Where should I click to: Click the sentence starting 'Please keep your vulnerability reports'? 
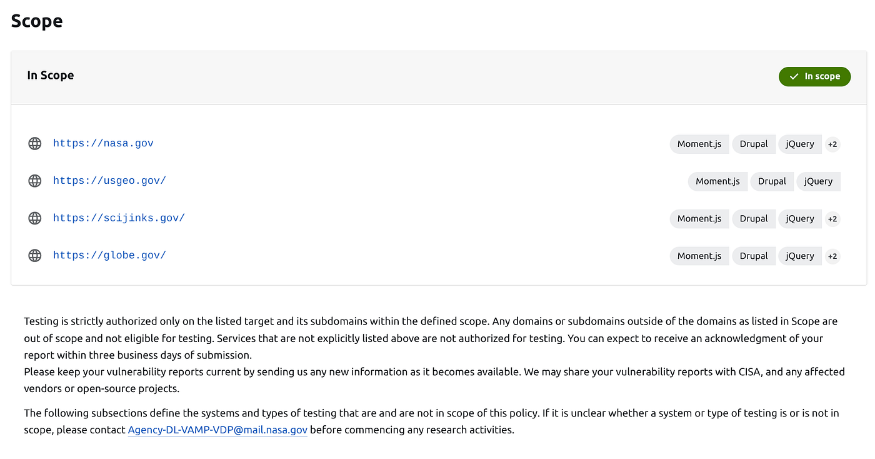[434, 380]
